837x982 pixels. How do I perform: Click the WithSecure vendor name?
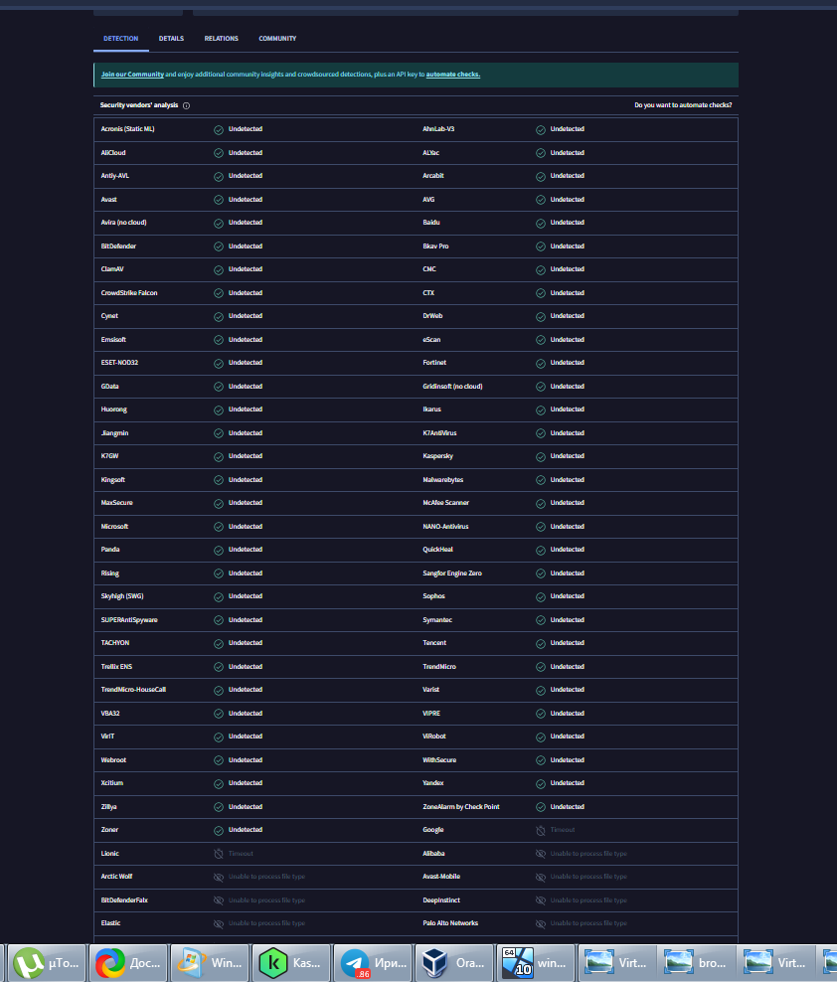(439, 760)
